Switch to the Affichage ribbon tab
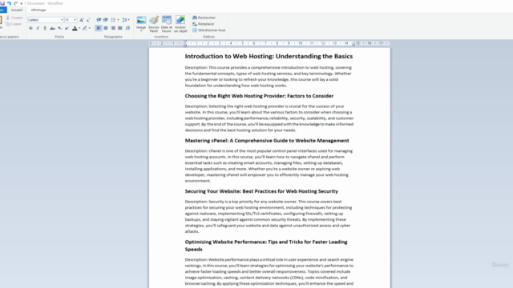 tap(38, 10)
